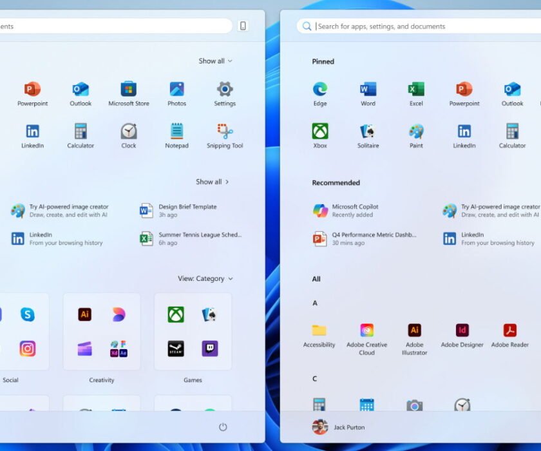Open Microsoft Copilot recommended item

(345, 211)
